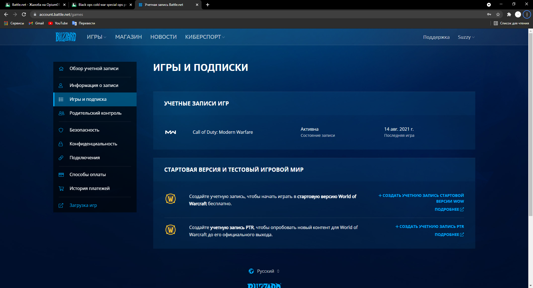Select История платежей in sidebar
533x288 pixels.
point(95,189)
